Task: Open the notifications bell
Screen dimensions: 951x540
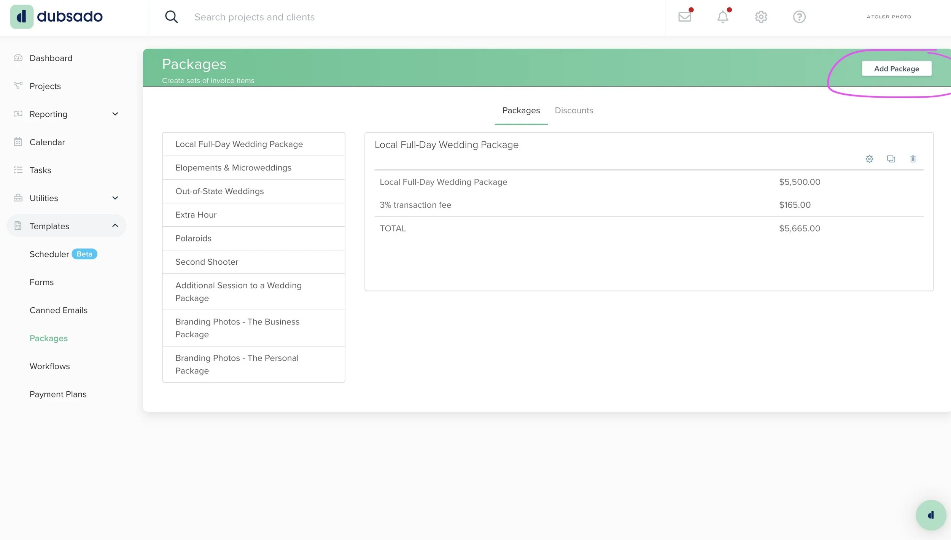Action: pyautogui.click(x=722, y=17)
